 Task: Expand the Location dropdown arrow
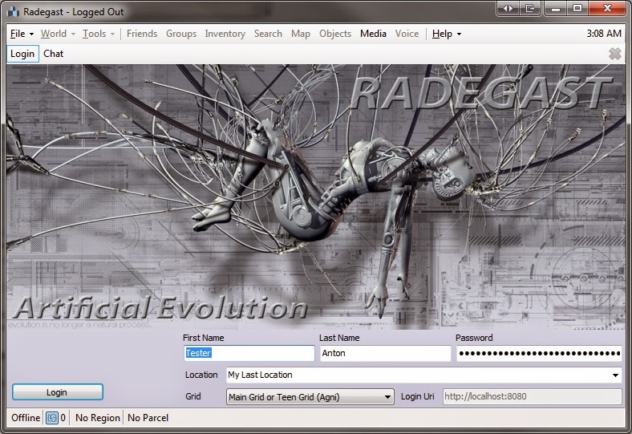point(615,375)
